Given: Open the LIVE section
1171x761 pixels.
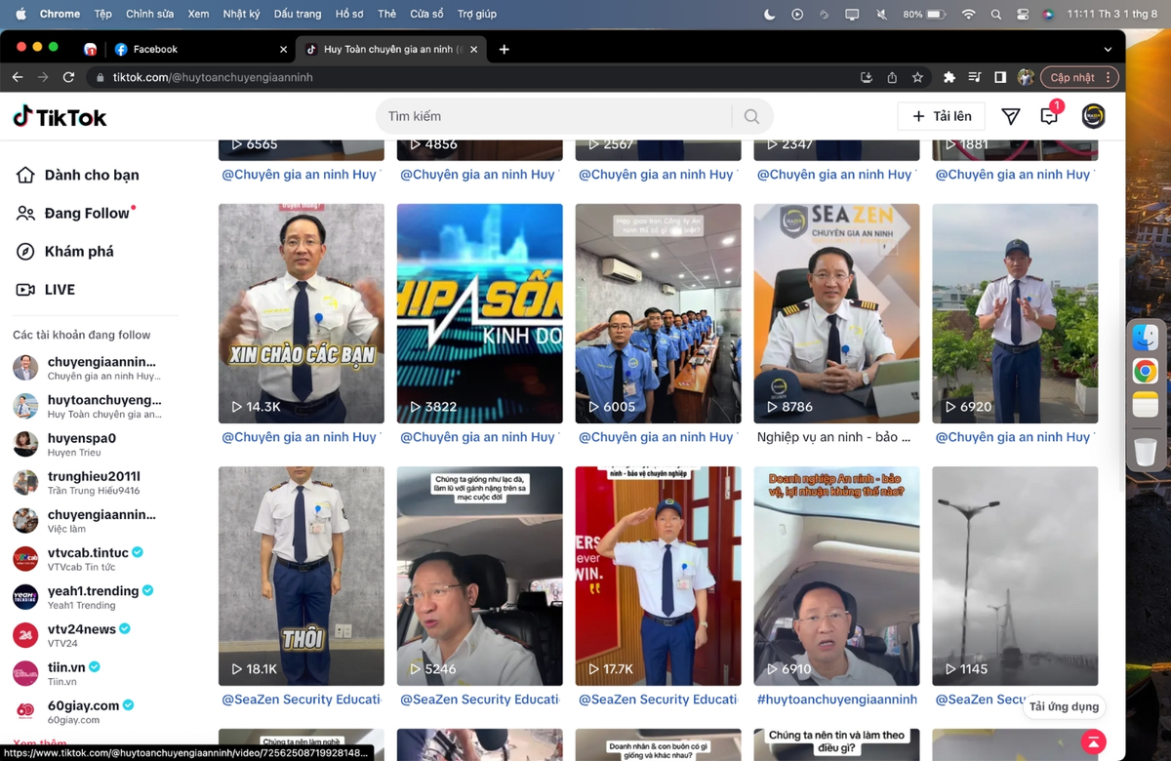Looking at the screenshot, I should click(x=46, y=290).
